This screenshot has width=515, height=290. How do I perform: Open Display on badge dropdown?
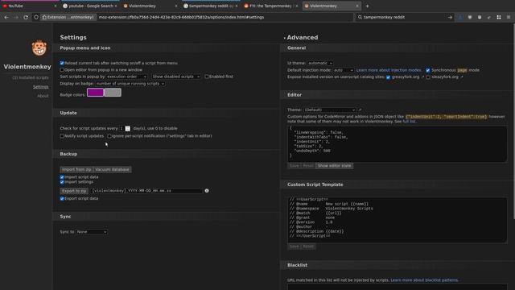coord(130,84)
